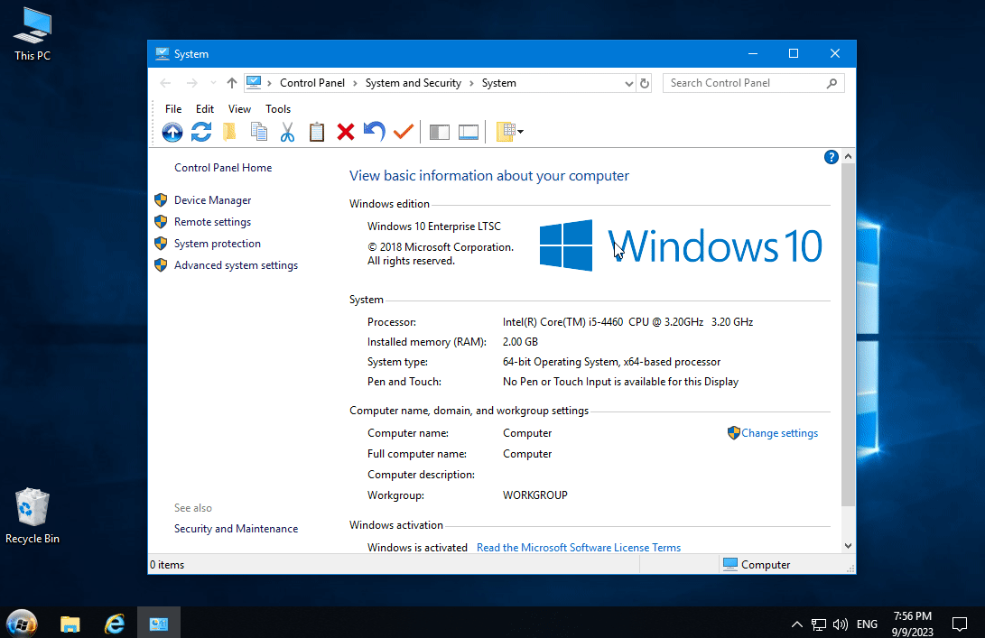This screenshot has height=638, width=985.
Task: Click the computer icon in the address bar
Action: click(x=254, y=82)
